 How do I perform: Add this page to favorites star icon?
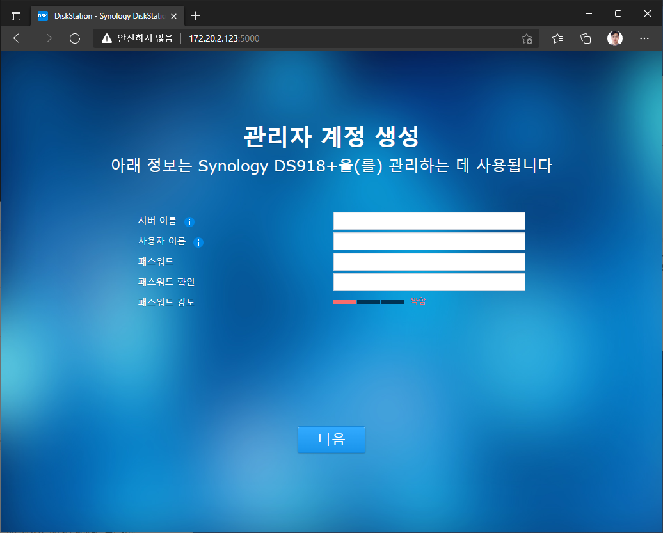click(x=527, y=39)
